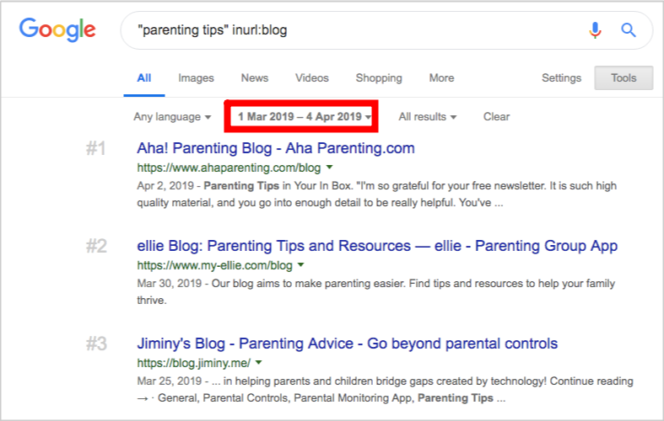Open the Any language dropdown

tap(172, 117)
